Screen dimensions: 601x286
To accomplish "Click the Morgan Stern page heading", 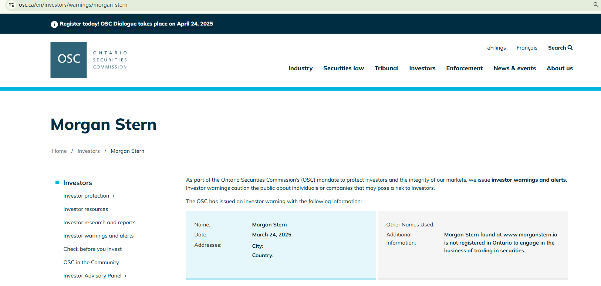I will pos(104,125).
